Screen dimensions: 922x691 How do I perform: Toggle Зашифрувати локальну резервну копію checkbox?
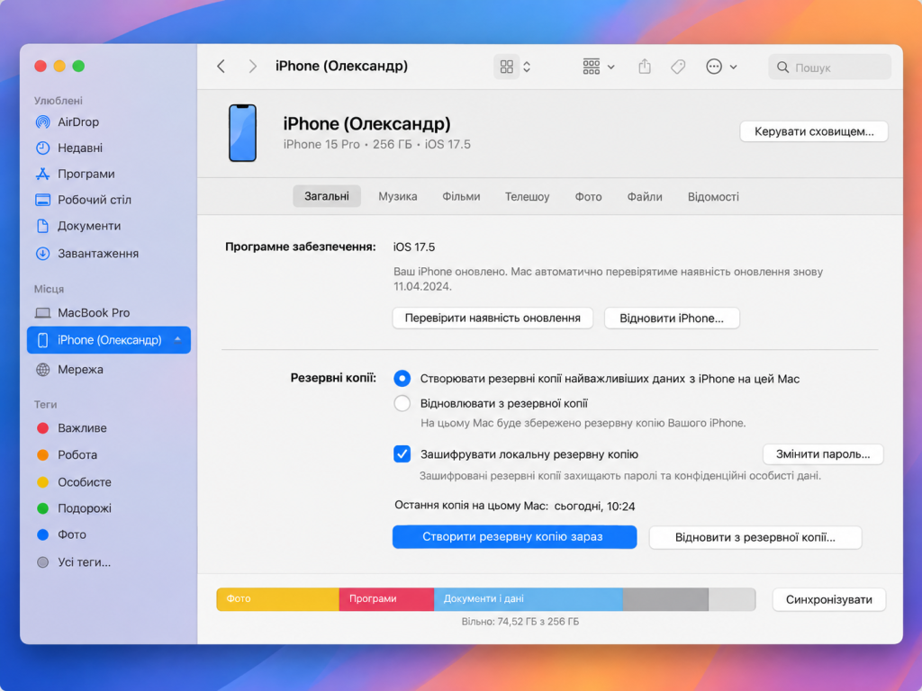(402, 454)
